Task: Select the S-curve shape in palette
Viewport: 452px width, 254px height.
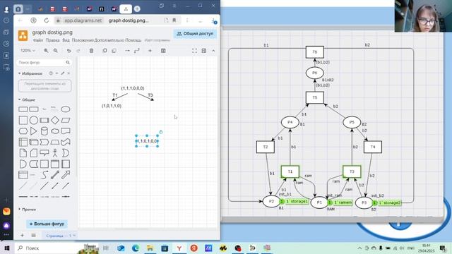Action: click(x=44, y=175)
